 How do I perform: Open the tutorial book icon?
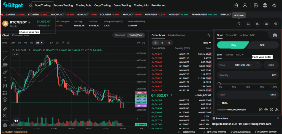coord(267,24)
